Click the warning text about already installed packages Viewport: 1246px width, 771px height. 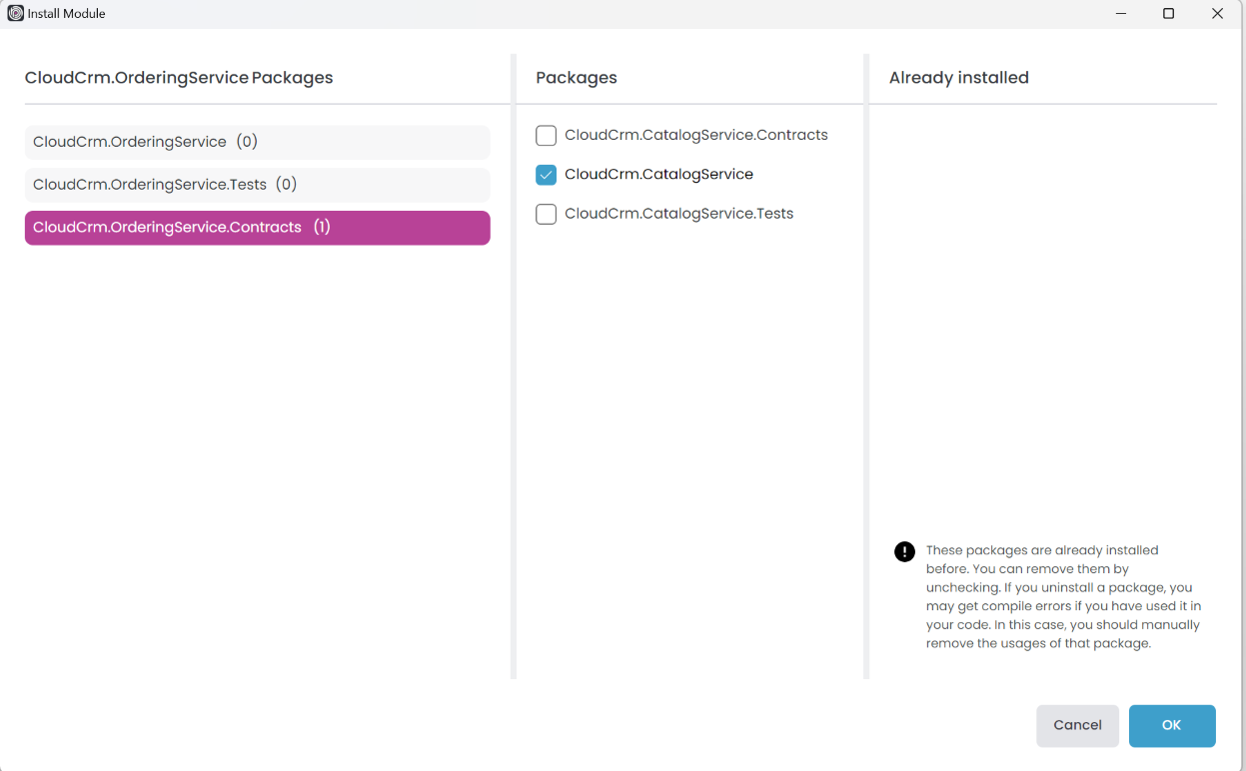click(1063, 597)
